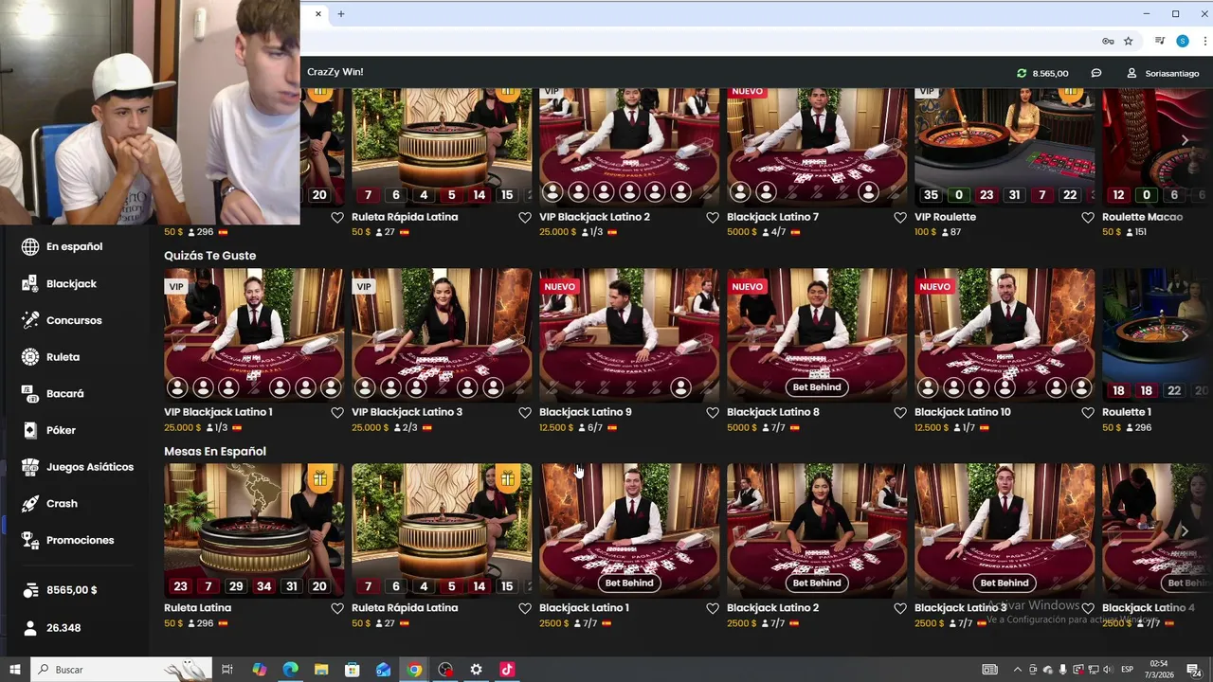Click the Juegos Asiáticos sidebar icon
Viewport: 1213px width, 682px height.
click(30, 467)
